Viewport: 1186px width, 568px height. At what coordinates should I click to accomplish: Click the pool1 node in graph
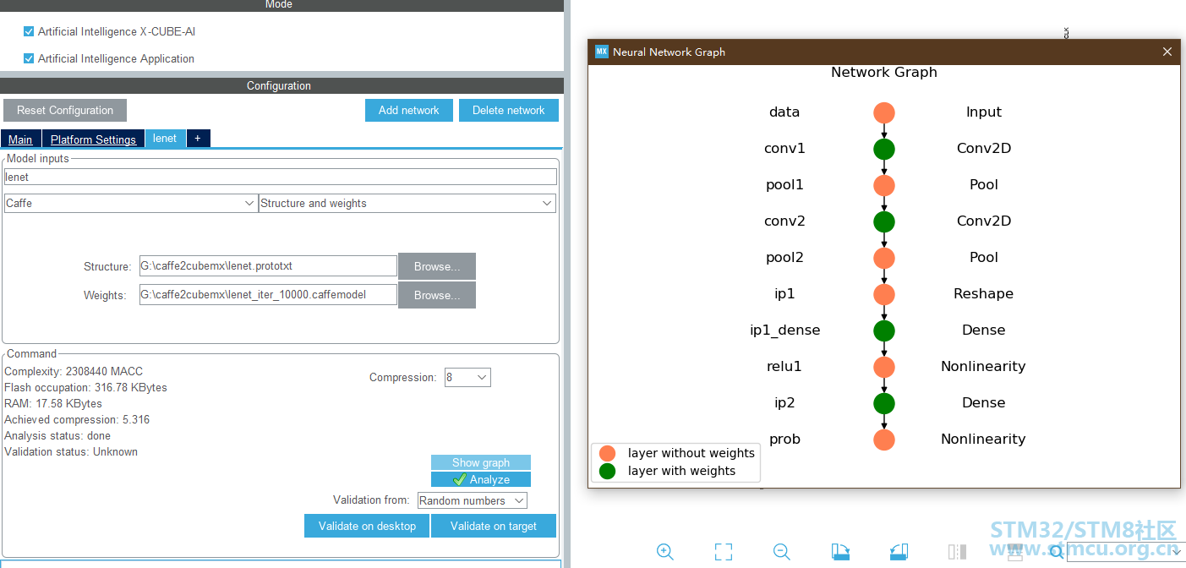[x=884, y=185]
